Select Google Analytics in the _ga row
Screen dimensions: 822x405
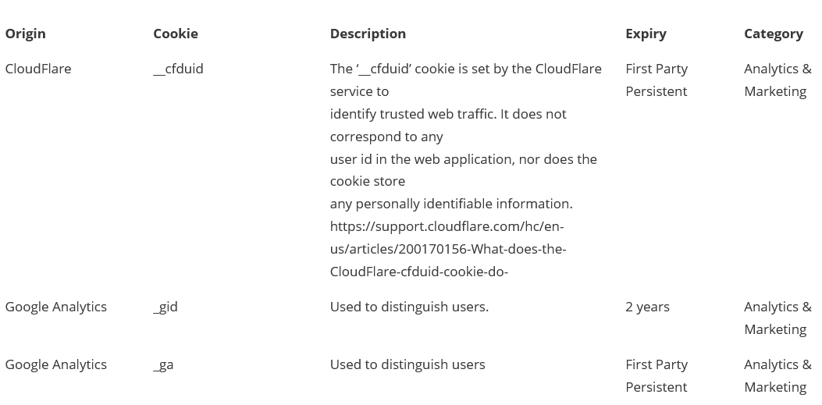[x=56, y=364]
